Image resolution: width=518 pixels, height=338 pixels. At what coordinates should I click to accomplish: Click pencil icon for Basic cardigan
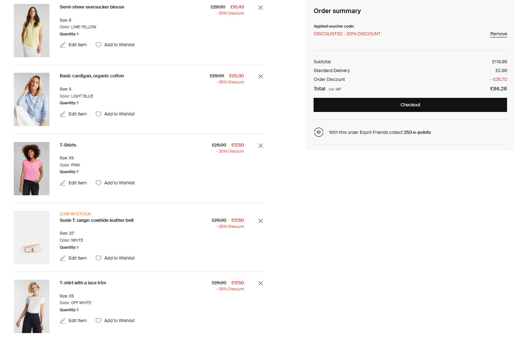click(x=63, y=114)
